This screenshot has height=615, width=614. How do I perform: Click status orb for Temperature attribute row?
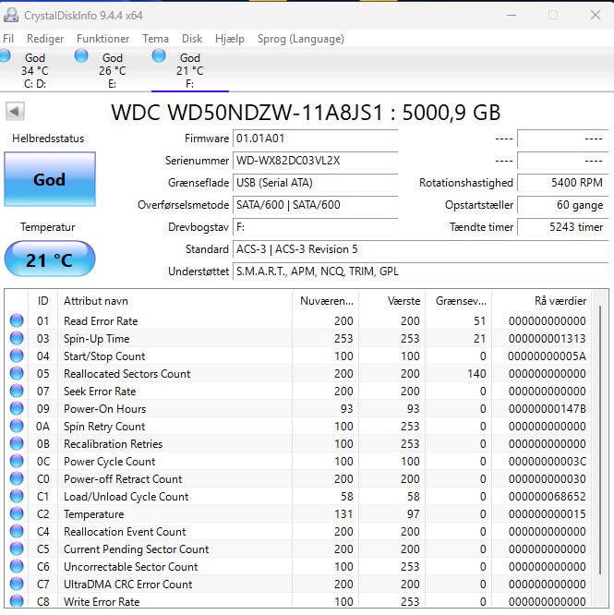[17, 513]
